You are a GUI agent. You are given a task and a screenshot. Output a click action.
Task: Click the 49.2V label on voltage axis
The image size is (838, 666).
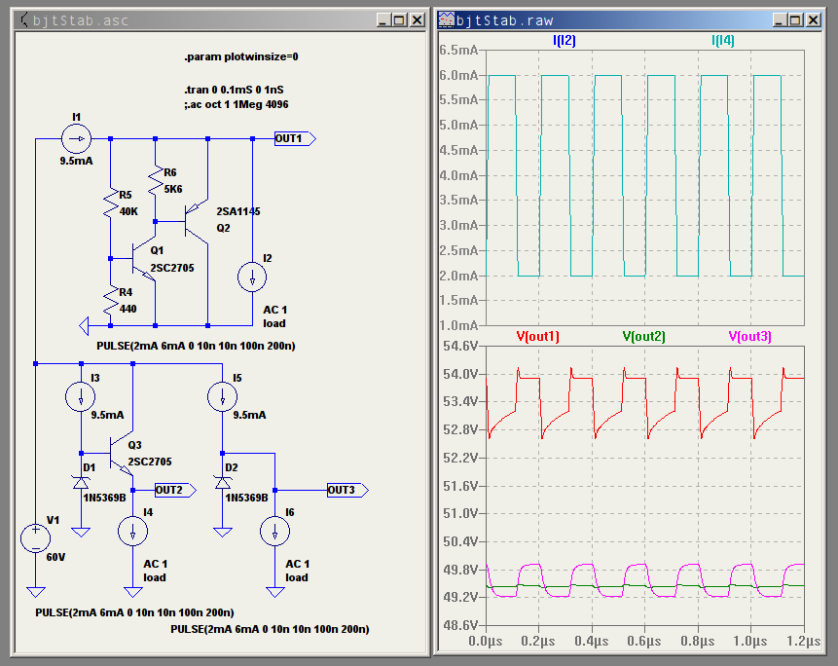(x=460, y=597)
